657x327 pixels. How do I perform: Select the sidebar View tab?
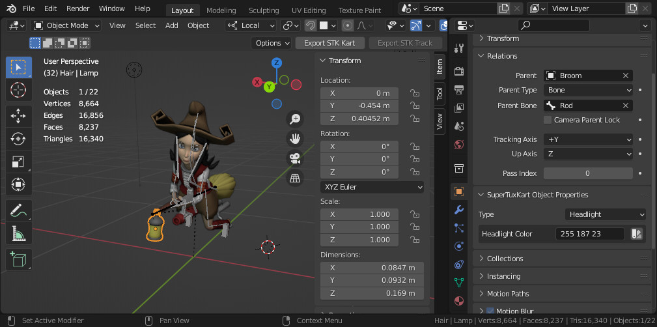tap(440, 122)
